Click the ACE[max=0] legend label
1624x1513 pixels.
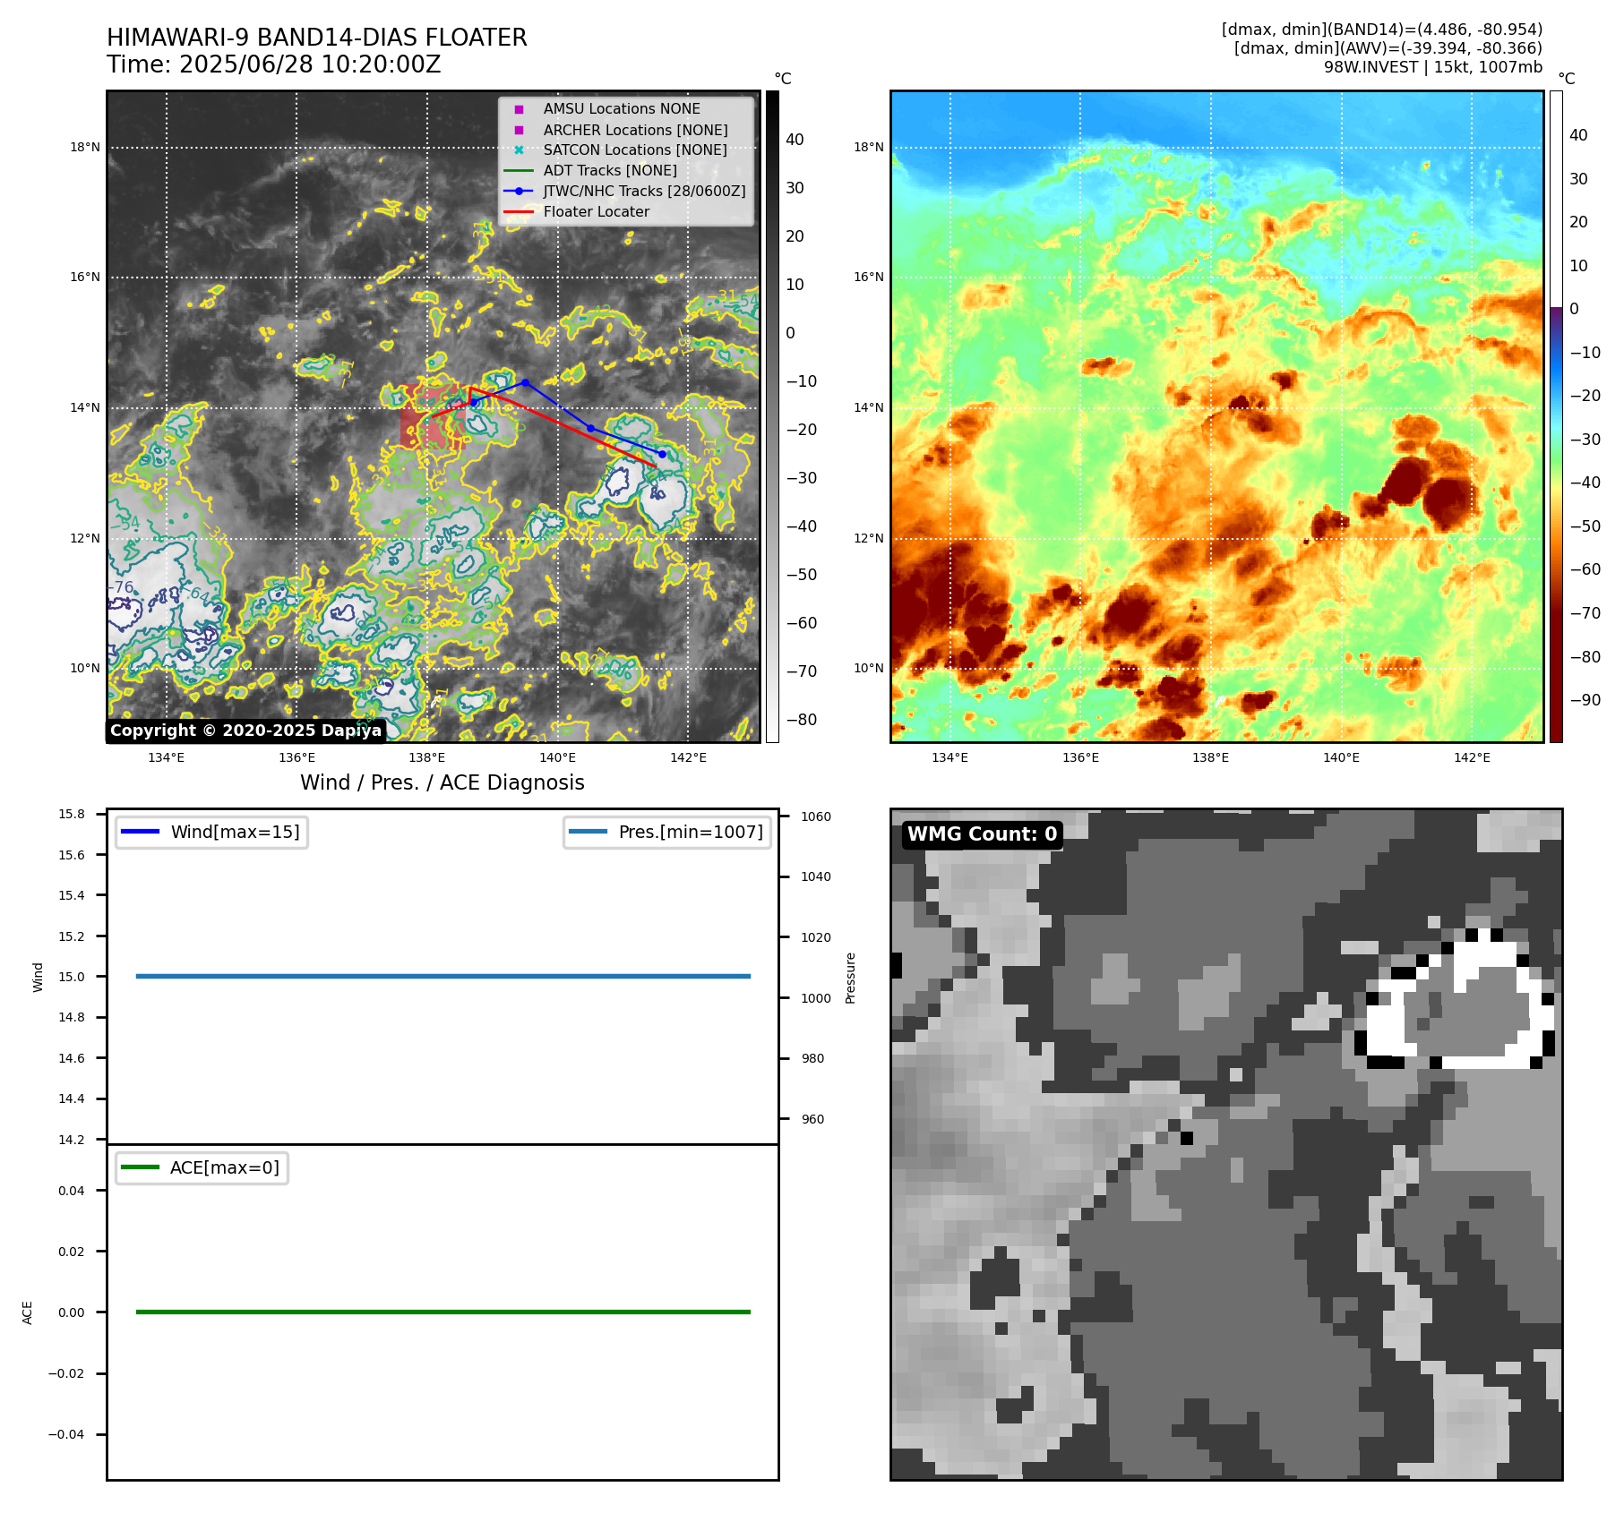pos(225,1167)
